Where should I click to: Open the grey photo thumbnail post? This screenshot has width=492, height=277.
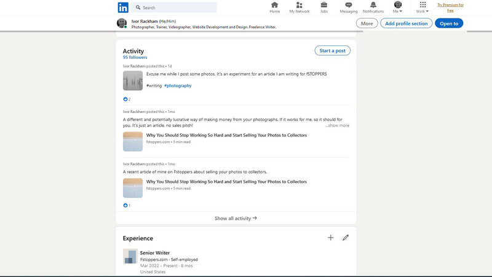[133, 80]
